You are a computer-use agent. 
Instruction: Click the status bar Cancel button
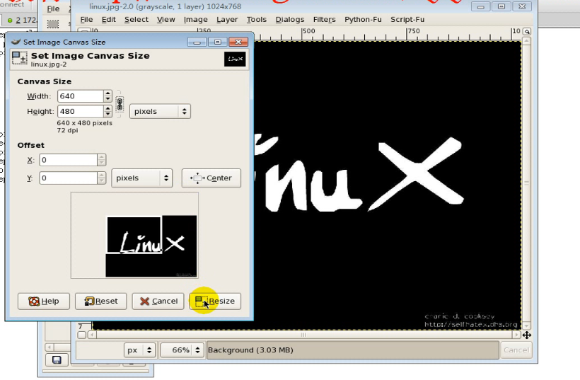pos(516,350)
